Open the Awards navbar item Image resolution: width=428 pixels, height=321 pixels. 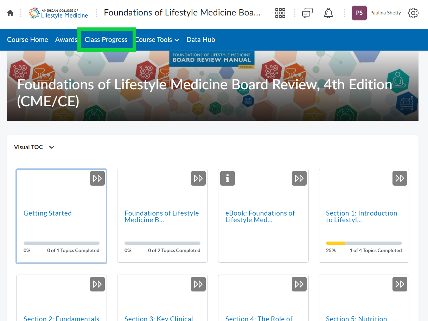(x=66, y=40)
